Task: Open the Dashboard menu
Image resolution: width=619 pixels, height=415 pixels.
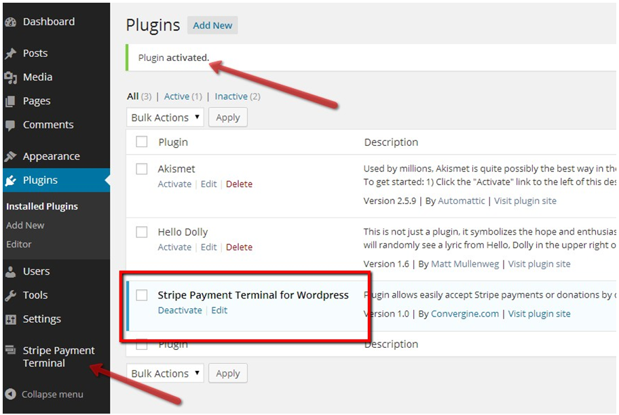Action: (x=49, y=22)
